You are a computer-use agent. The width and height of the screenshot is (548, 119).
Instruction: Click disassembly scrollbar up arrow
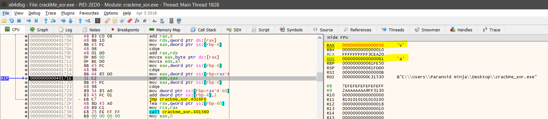(320, 38)
